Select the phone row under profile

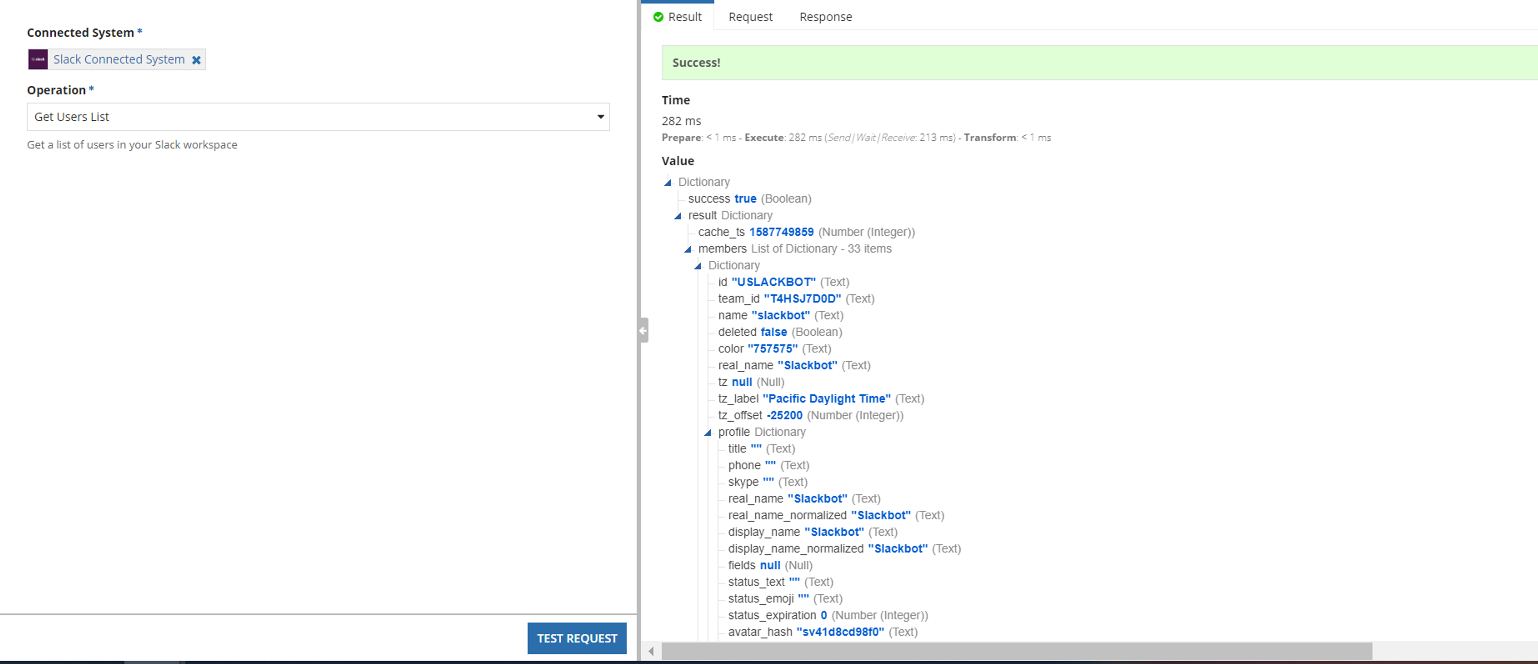769,466
